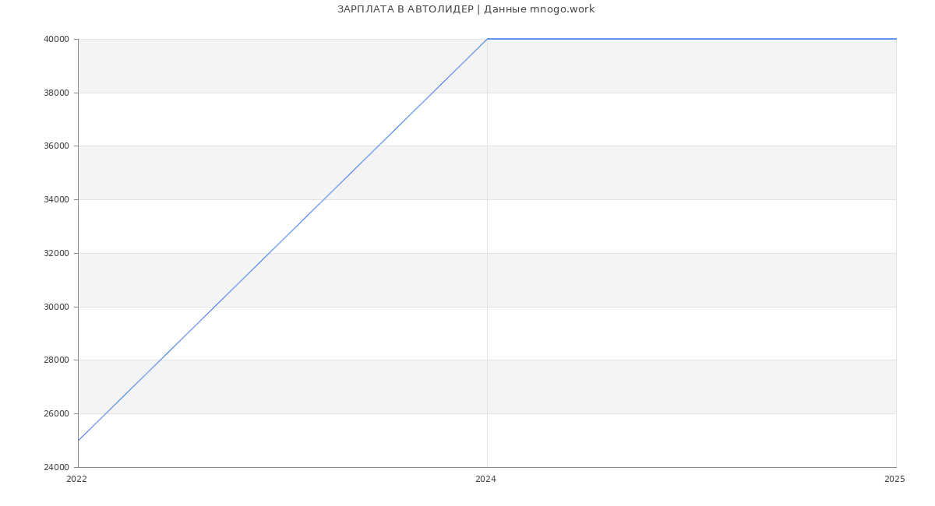This screenshot has width=935, height=506.
Task: Click mnogo.work text in title
Action: [562, 9]
